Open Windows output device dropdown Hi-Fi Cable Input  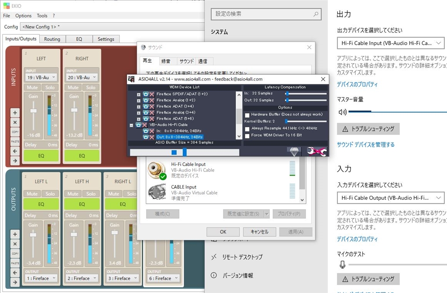click(x=391, y=43)
